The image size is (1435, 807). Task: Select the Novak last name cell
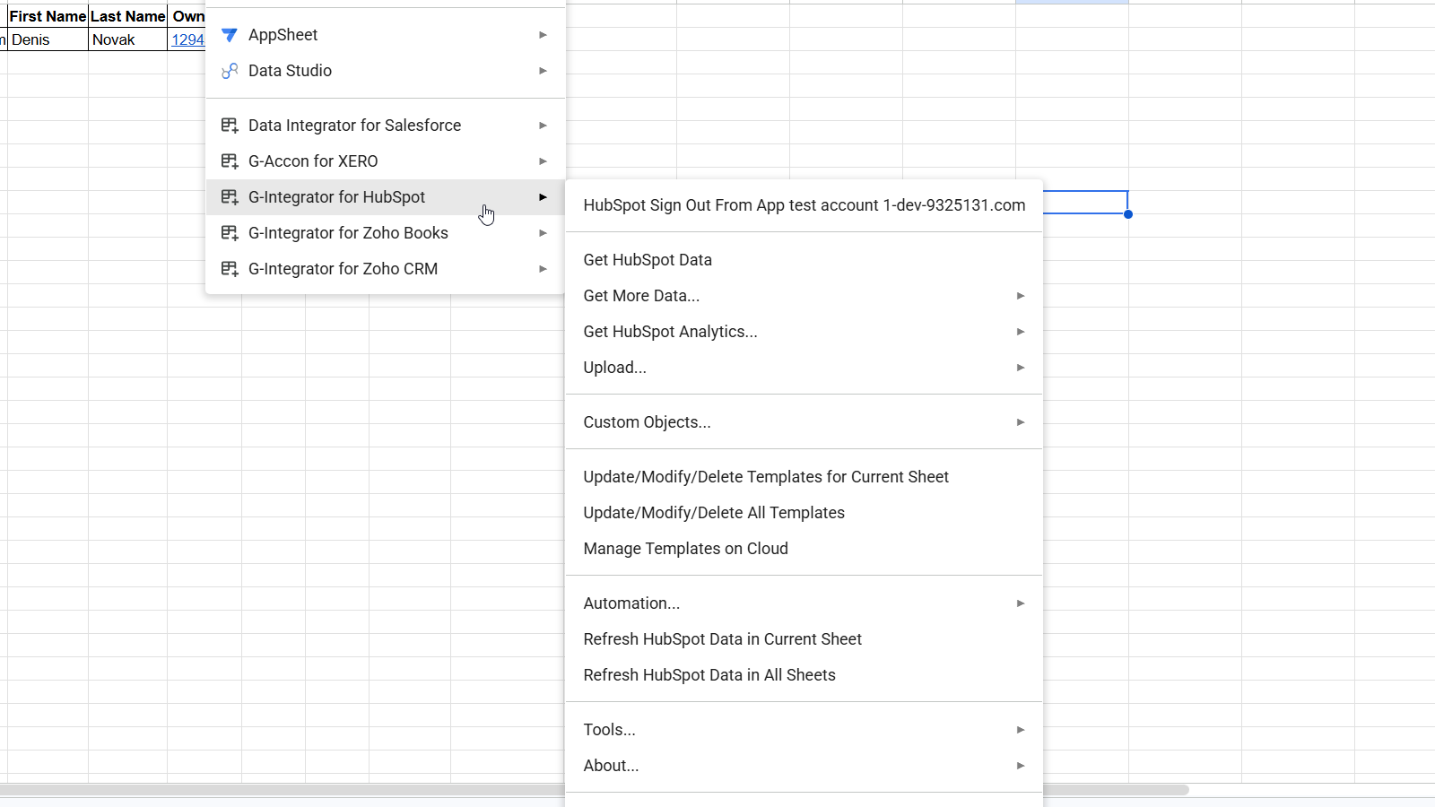[x=127, y=39]
